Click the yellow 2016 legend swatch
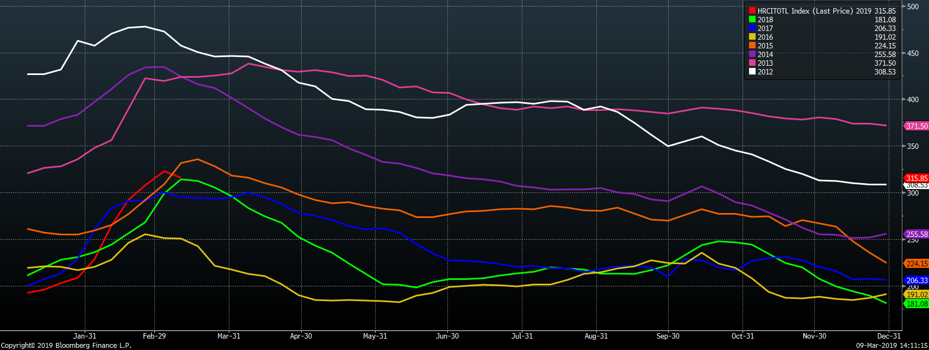The width and height of the screenshot is (929, 350). 752,37
